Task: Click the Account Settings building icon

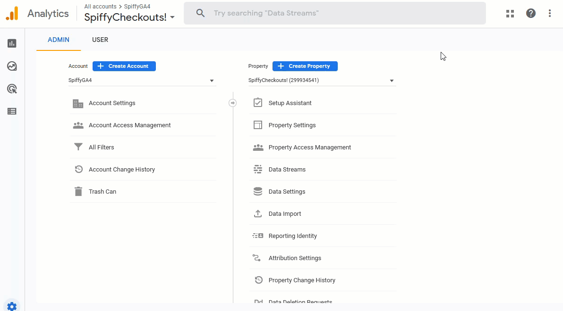Action: (78, 103)
